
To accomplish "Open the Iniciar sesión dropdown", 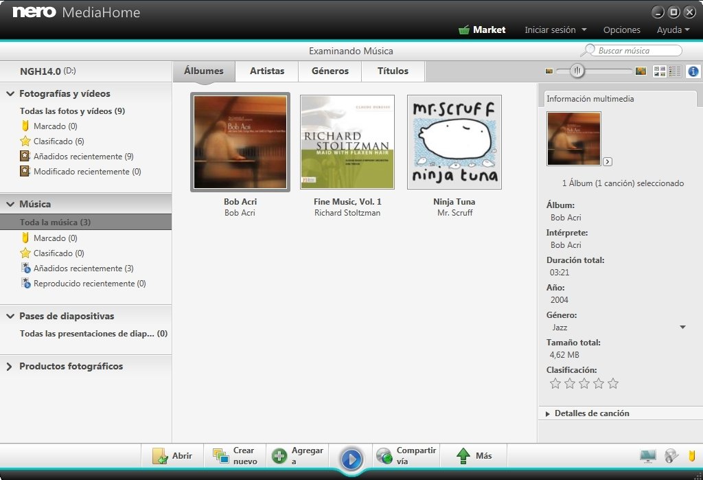I will coord(555,30).
